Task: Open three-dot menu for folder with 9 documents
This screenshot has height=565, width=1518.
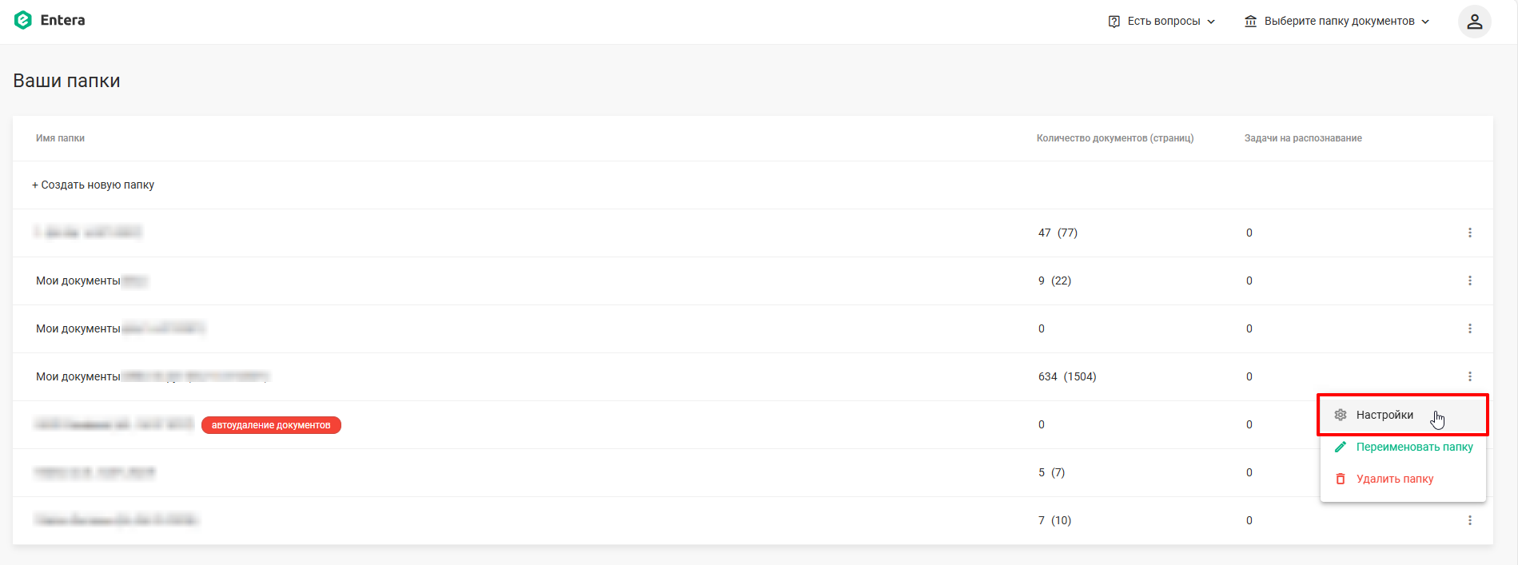Action: (x=1469, y=281)
